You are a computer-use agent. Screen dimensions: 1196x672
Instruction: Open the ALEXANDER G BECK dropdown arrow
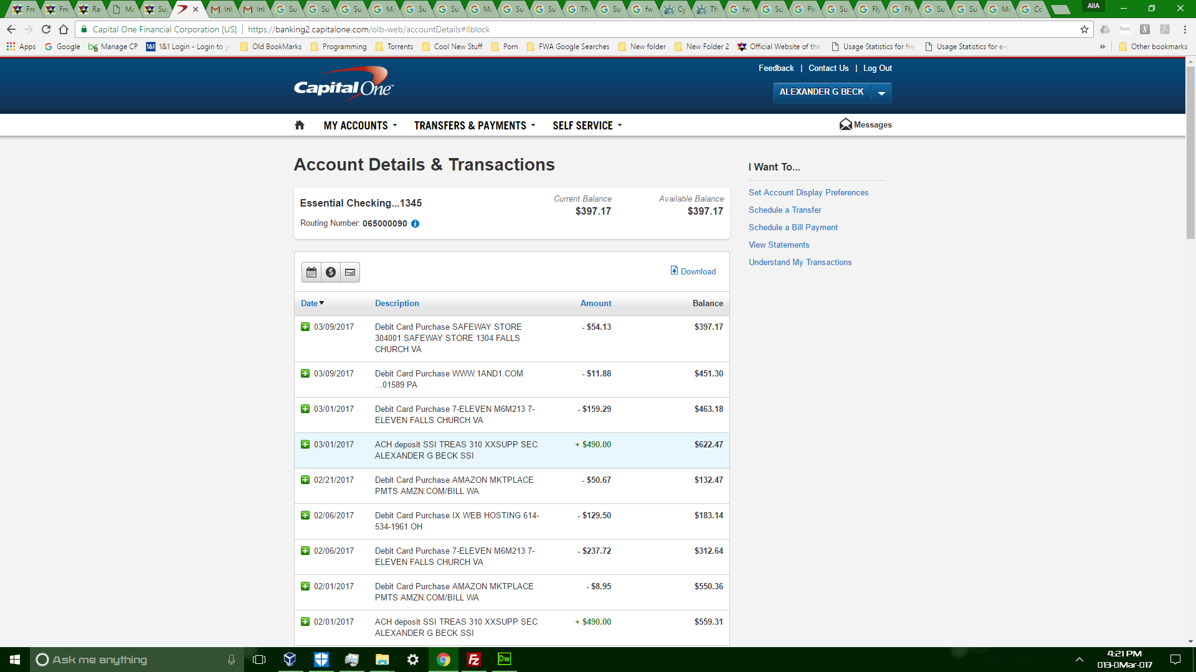(x=881, y=93)
